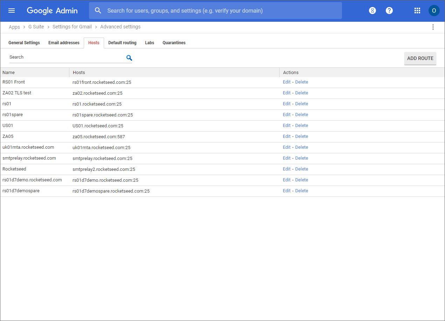Open the Help question mark icon
This screenshot has width=445, height=321.
[389, 11]
